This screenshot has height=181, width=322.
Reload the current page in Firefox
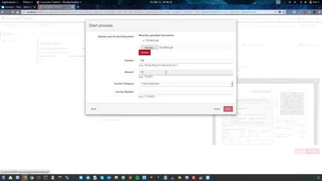[x=13, y=12]
